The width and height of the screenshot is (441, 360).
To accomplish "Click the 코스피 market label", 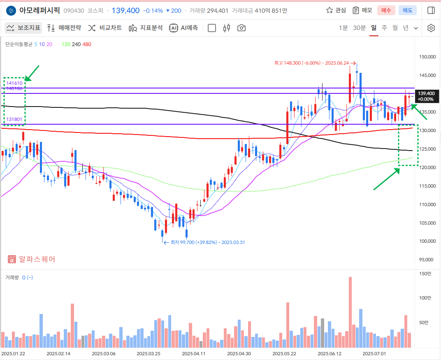I will (x=95, y=11).
